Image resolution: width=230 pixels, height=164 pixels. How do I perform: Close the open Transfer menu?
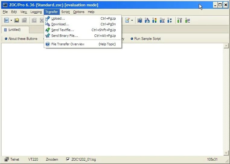52,12
